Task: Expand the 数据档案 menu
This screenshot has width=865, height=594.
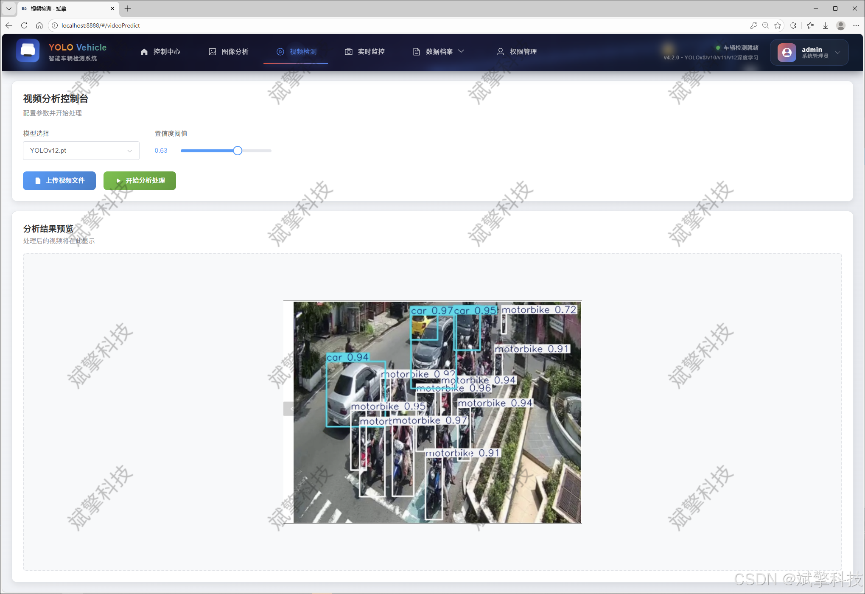Action: click(439, 52)
